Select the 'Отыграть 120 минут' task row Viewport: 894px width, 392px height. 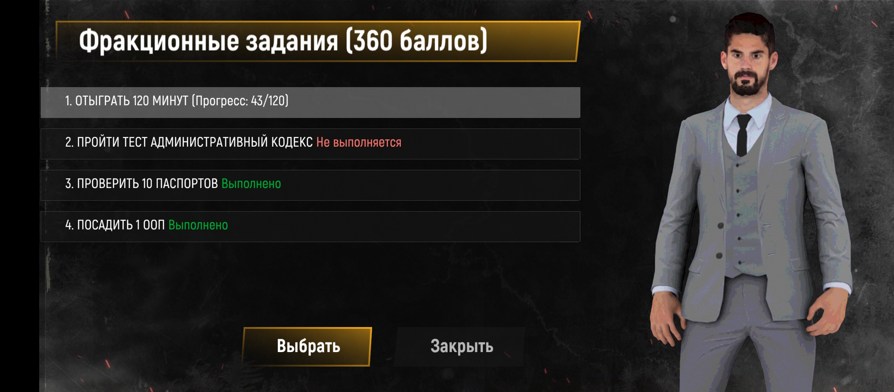pyautogui.click(x=310, y=102)
